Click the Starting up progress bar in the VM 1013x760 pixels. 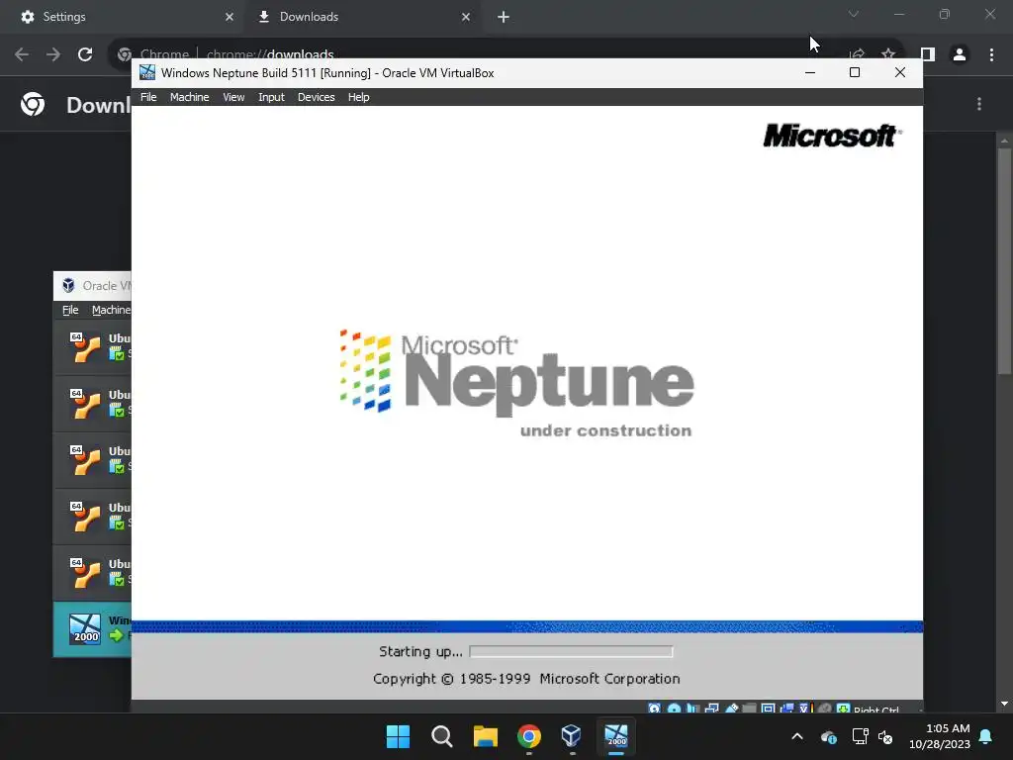[571, 651]
